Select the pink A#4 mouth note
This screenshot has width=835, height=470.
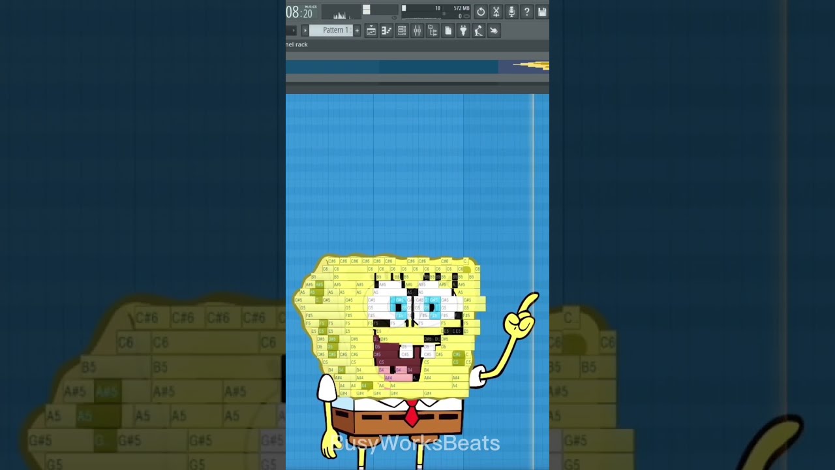[399, 378]
